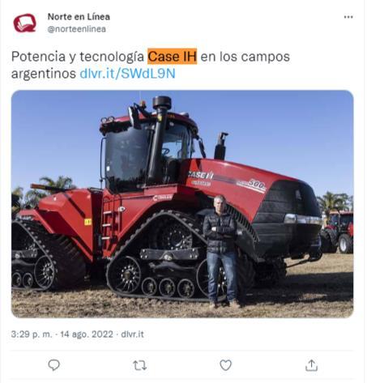Click the man standing in the photo
This screenshot has width=367, height=383.
(x=222, y=251)
